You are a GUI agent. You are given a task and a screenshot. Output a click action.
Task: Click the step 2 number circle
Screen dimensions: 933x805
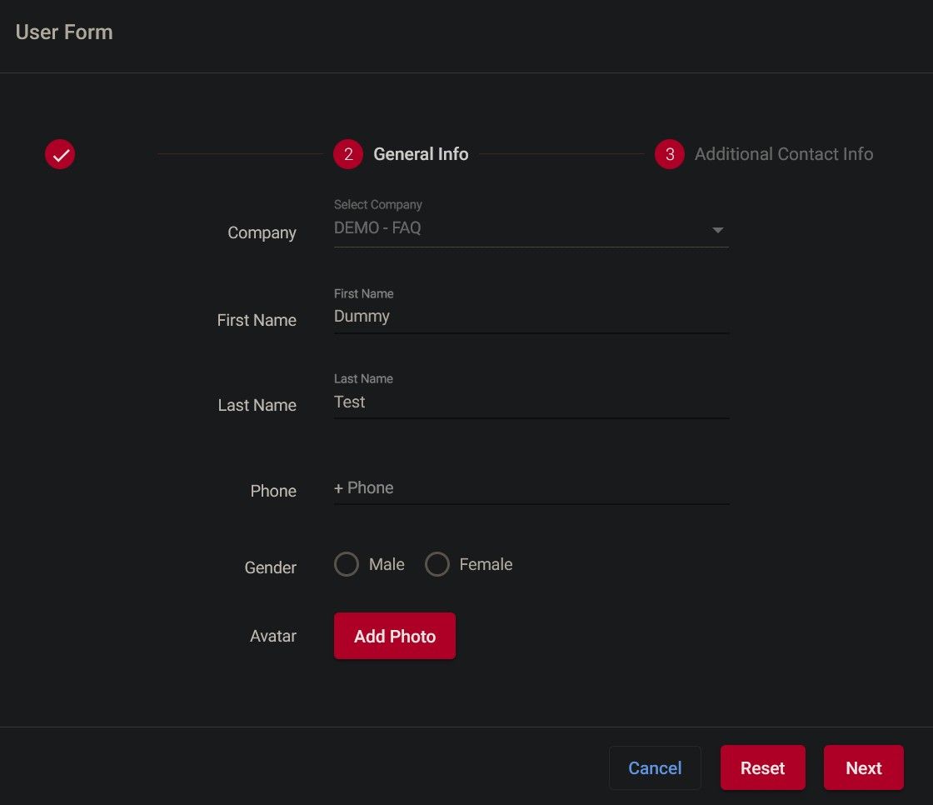[348, 154]
